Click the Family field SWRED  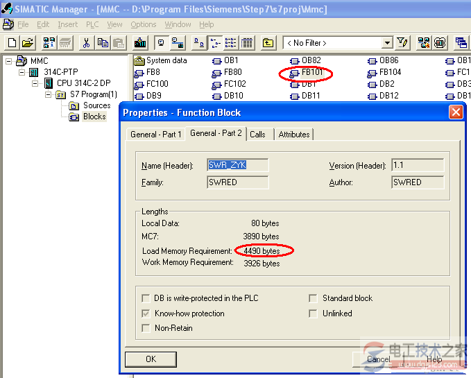(238, 182)
